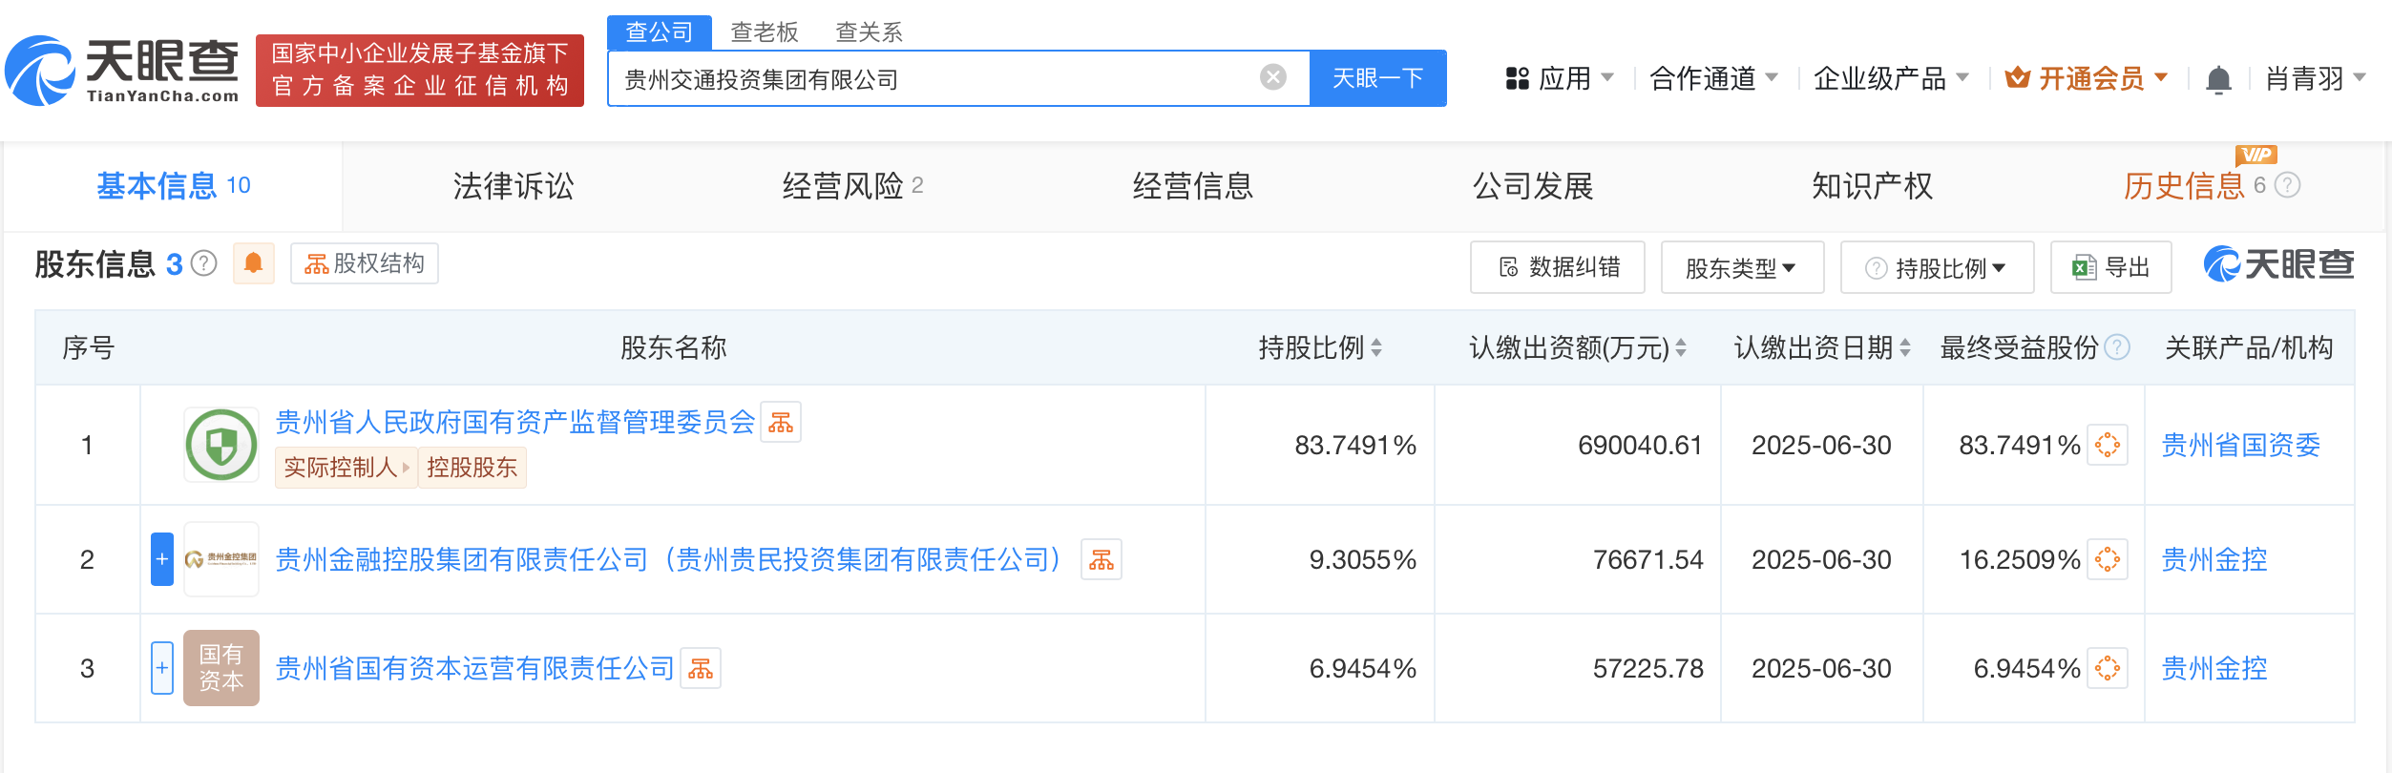The height and width of the screenshot is (773, 2392).
Task: Clear the search box with the X icon
Action: pos(1273,77)
